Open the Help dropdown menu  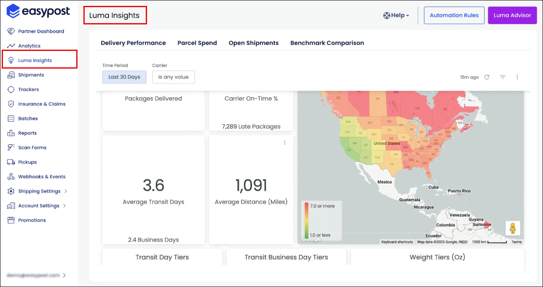(x=396, y=15)
